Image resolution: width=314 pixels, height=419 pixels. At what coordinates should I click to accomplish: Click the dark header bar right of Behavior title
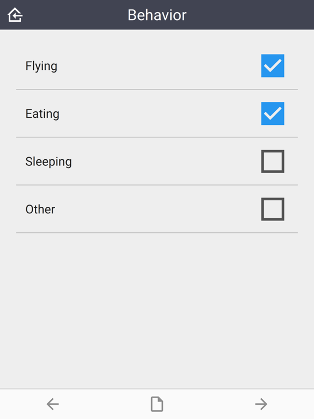tap(250, 15)
